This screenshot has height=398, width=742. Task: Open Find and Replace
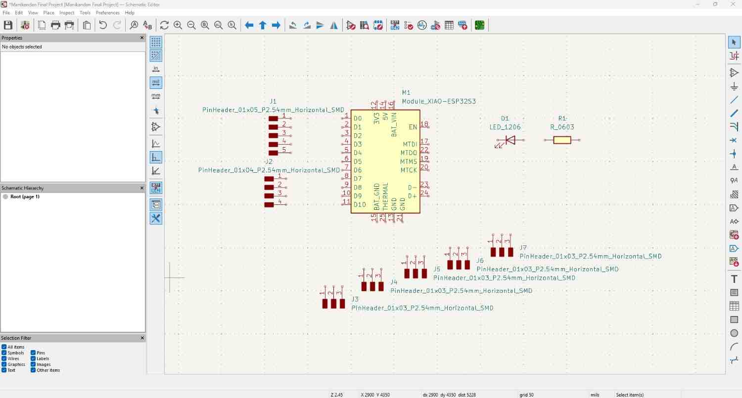pyautogui.click(x=147, y=25)
